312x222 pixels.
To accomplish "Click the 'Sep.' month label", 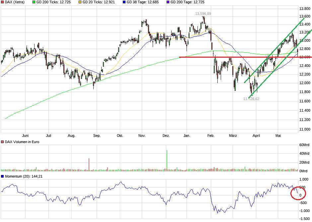I will 97,136.
